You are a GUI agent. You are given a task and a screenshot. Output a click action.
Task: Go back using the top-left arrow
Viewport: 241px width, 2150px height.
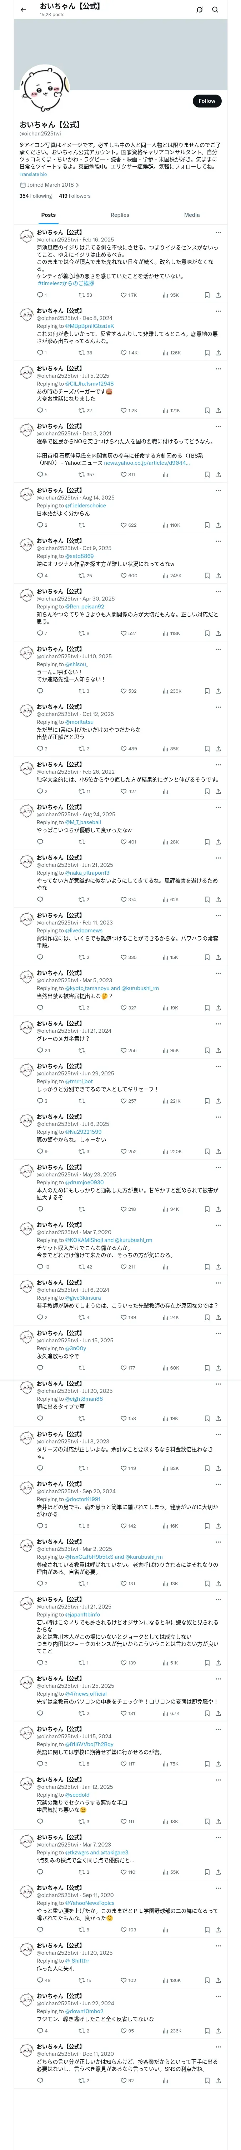point(22,9)
